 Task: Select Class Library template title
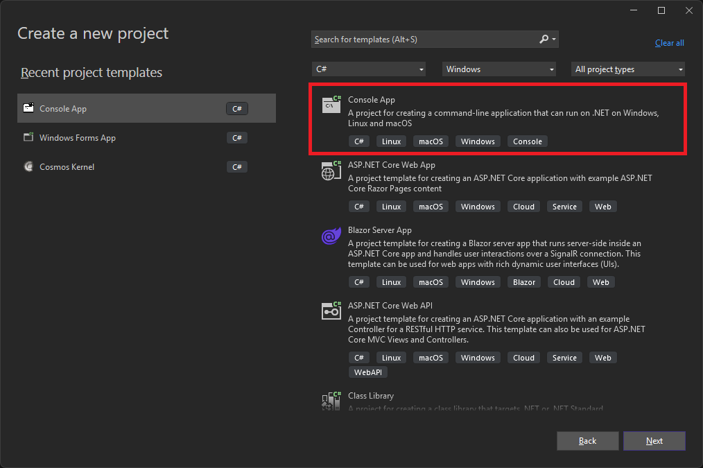[371, 396]
